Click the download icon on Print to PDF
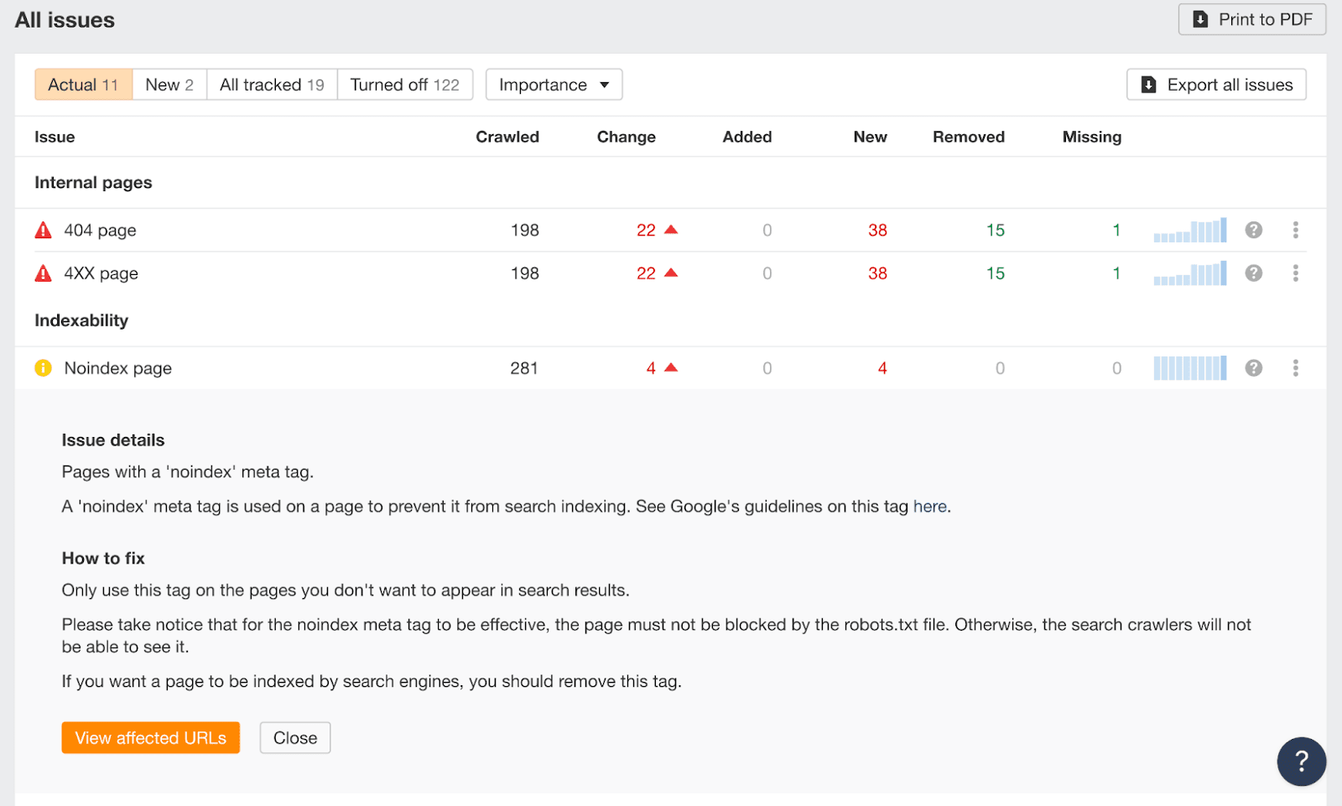 pos(1200,18)
